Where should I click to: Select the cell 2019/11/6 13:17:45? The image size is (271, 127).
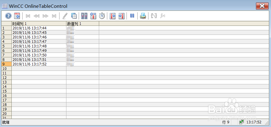pos(39,32)
